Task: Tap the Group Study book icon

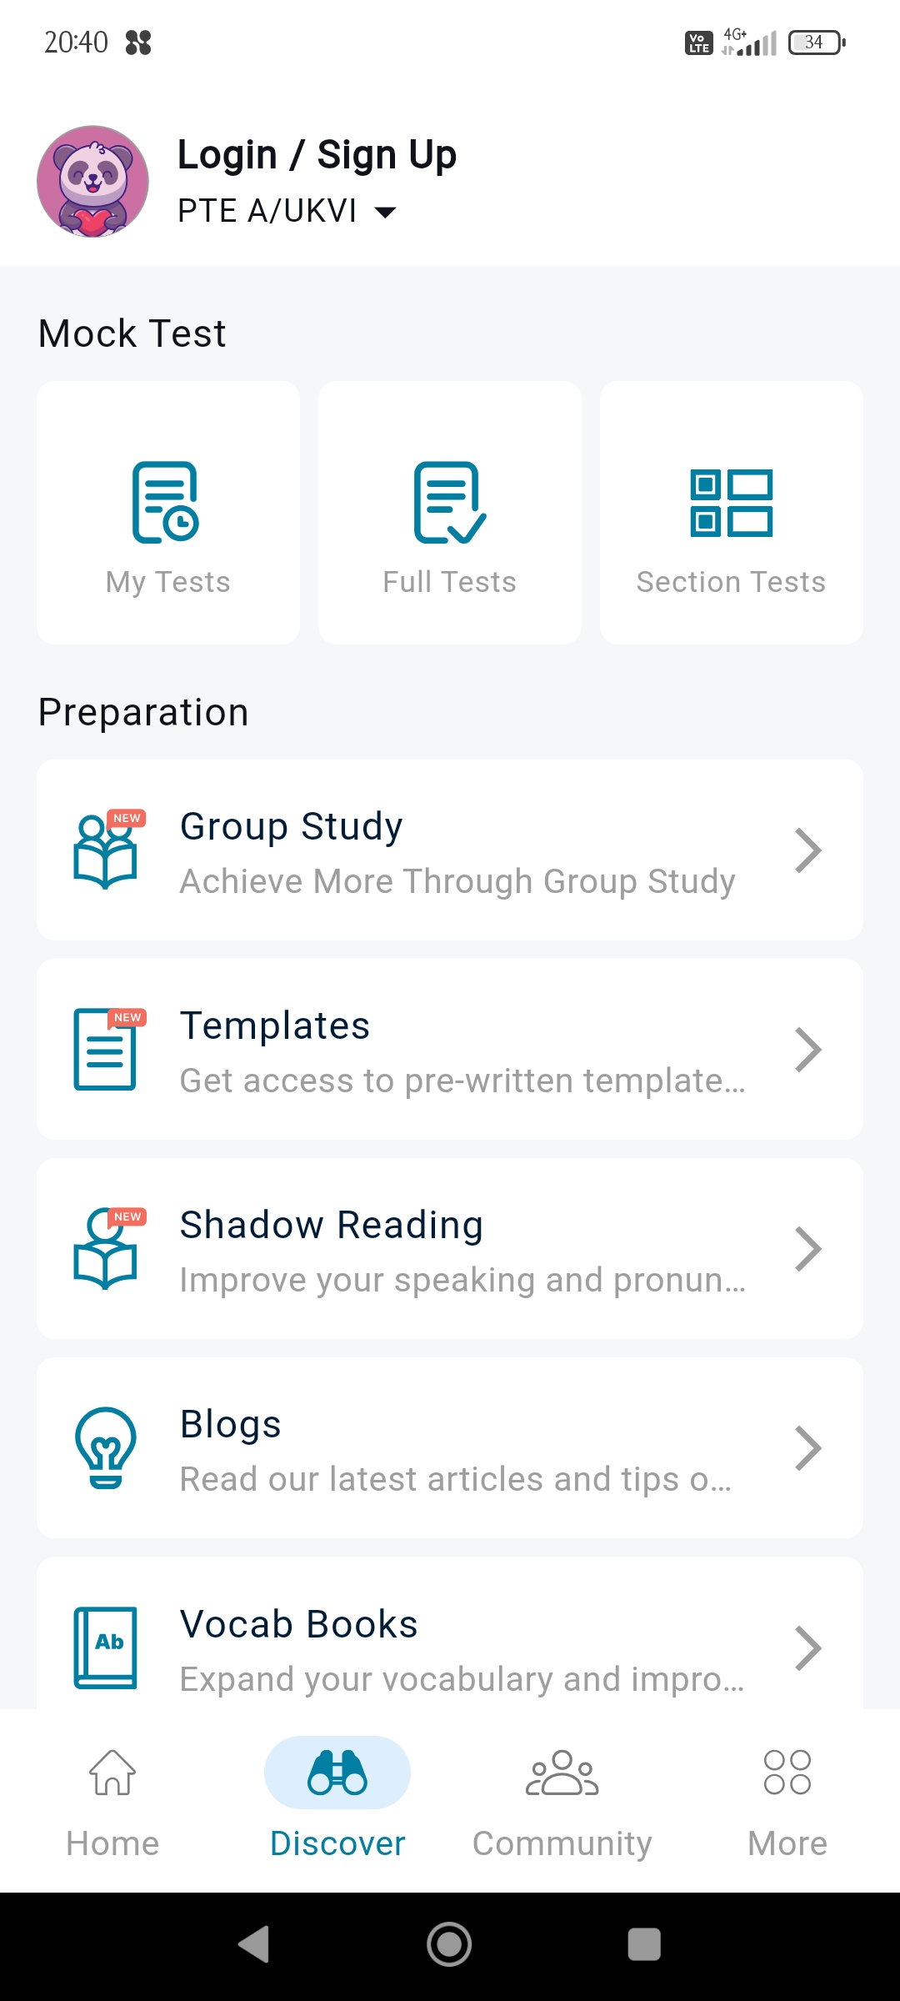Action: (x=107, y=850)
